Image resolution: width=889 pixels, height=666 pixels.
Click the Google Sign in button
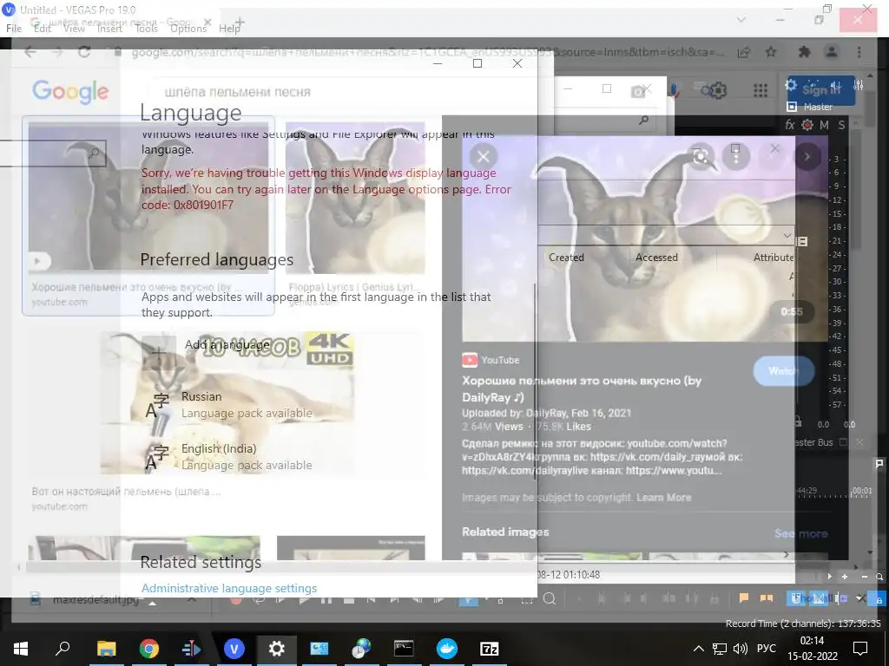821,89
